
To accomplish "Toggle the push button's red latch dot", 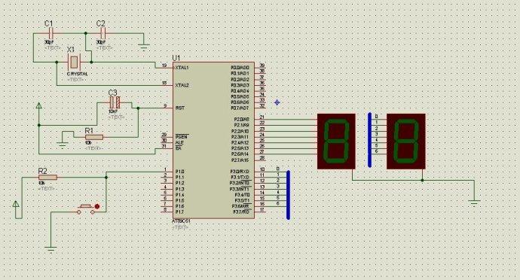I will coord(97,206).
